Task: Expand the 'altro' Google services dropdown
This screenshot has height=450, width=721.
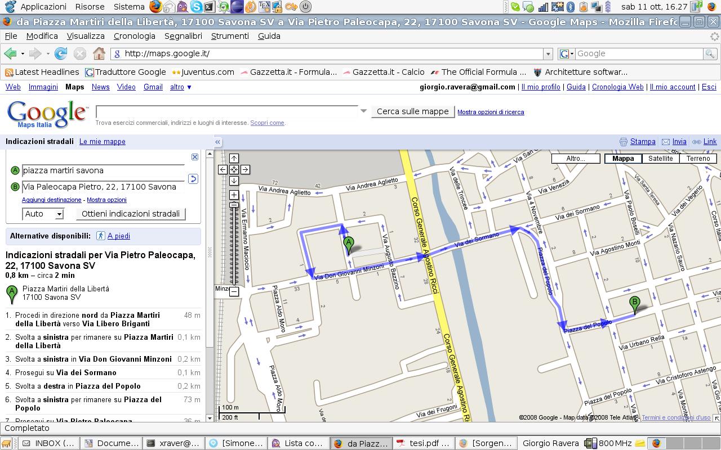Action: point(181,87)
